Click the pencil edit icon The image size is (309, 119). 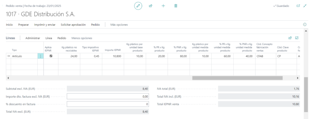[138, 6]
